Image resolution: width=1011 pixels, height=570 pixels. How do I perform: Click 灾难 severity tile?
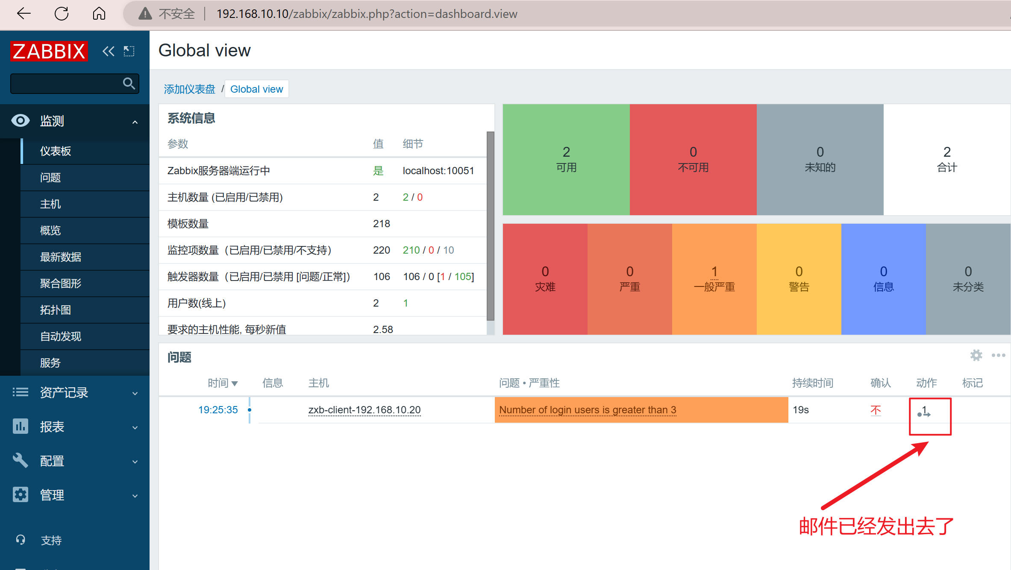click(545, 279)
